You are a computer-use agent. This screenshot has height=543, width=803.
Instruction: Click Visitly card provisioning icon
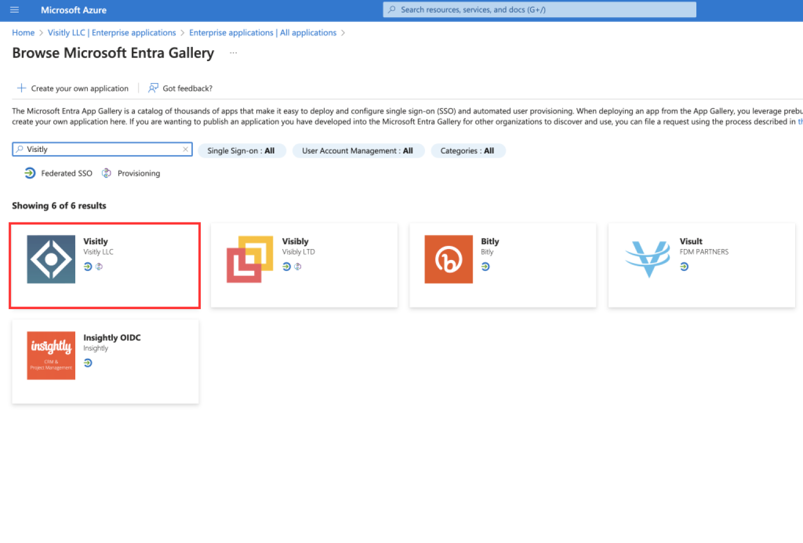(99, 267)
